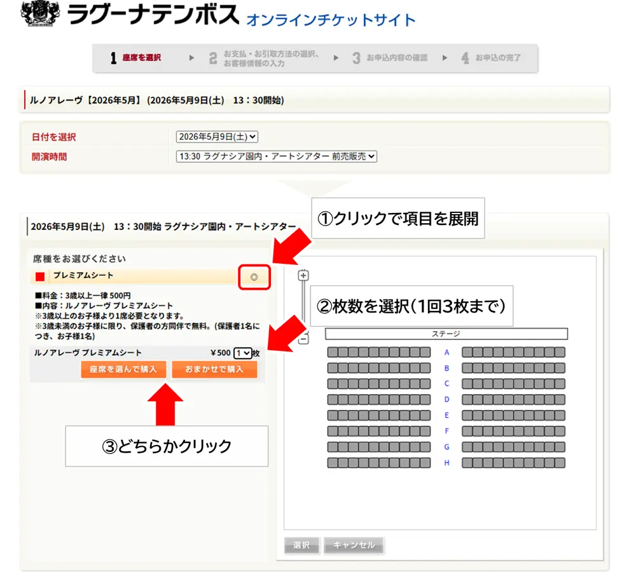Click the おまかせで購入 button

tap(214, 369)
